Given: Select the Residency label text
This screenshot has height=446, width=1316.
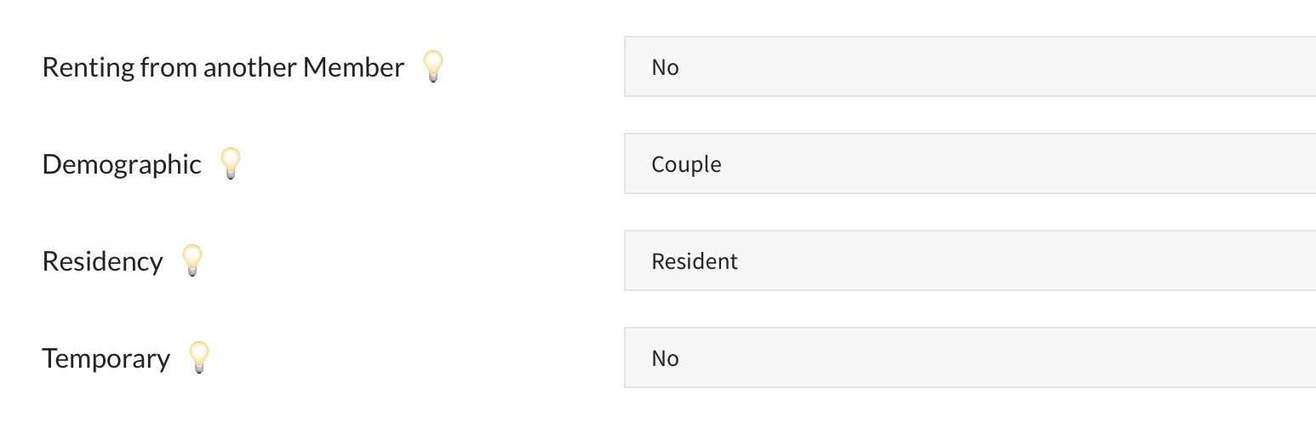Looking at the screenshot, I should [102, 261].
